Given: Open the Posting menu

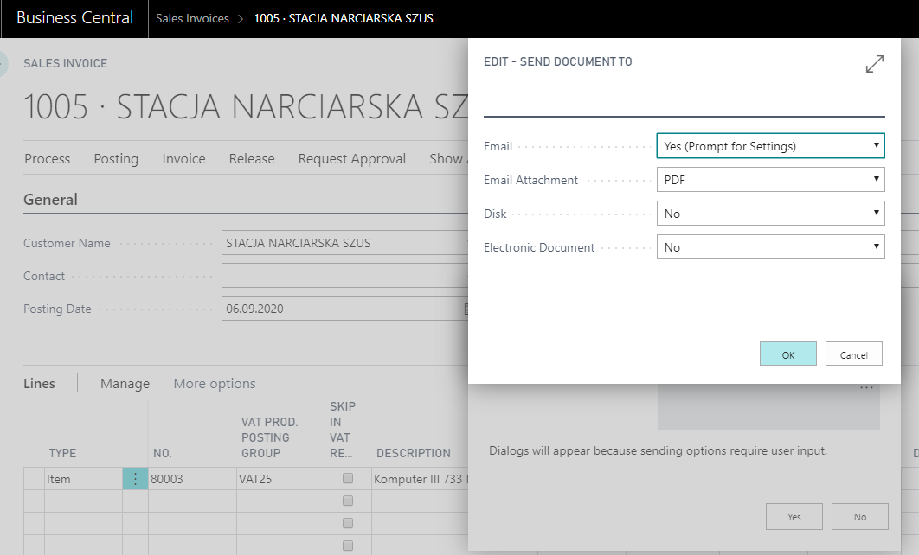Looking at the screenshot, I should tap(116, 159).
